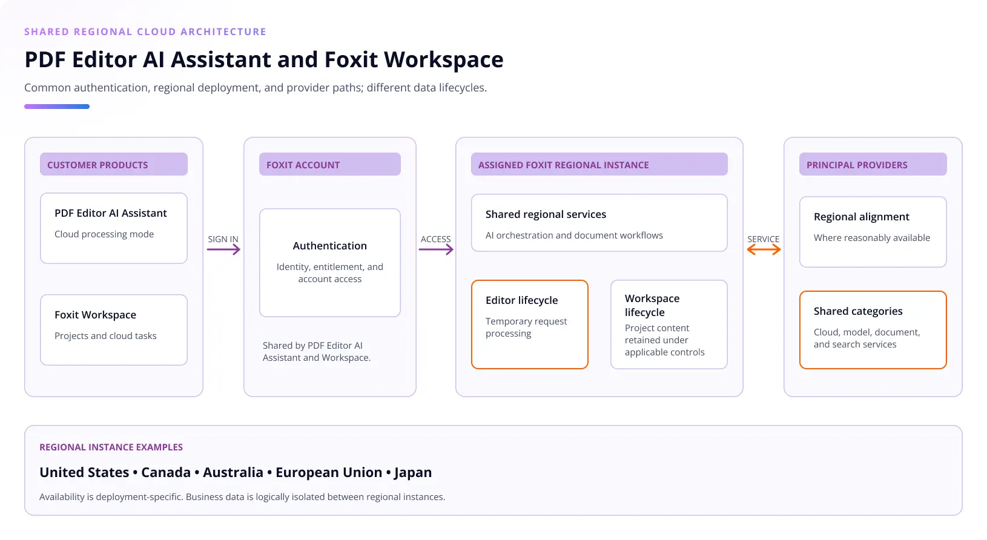This screenshot has width=987, height=540.
Task: Click the "SIGN IN" connector label
Action: 223,239
